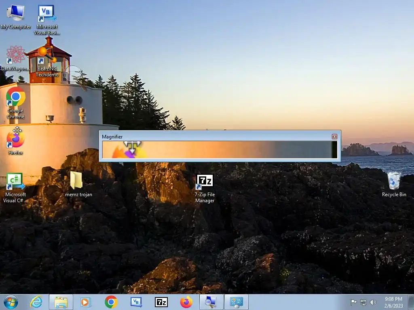The width and height of the screenshot is (414, 310).
Task: Open the Windows Start menu
Action: click(11, 302)
